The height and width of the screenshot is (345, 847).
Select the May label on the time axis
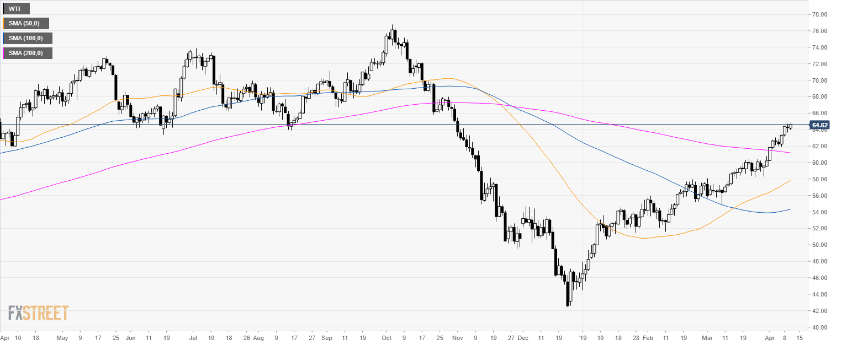(62, 336)
